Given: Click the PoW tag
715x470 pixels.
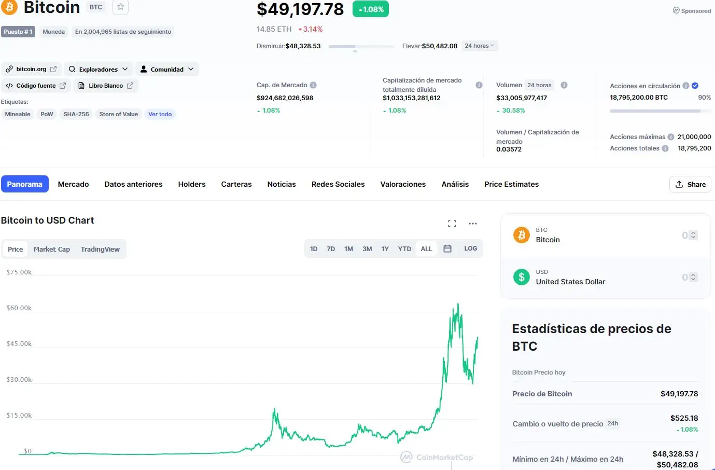Looking at the screenshot, I should 47,114.
